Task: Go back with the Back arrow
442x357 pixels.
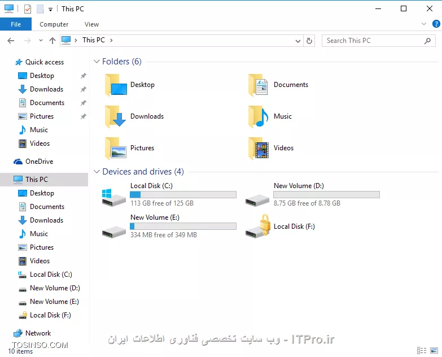Action: point(11,41)
